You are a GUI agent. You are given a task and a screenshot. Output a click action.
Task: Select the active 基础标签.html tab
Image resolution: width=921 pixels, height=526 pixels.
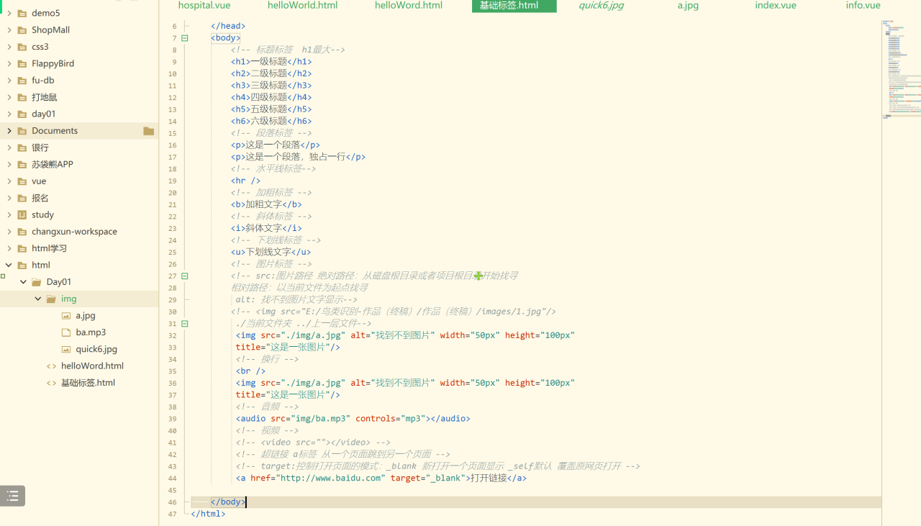(x=514, y=6)
